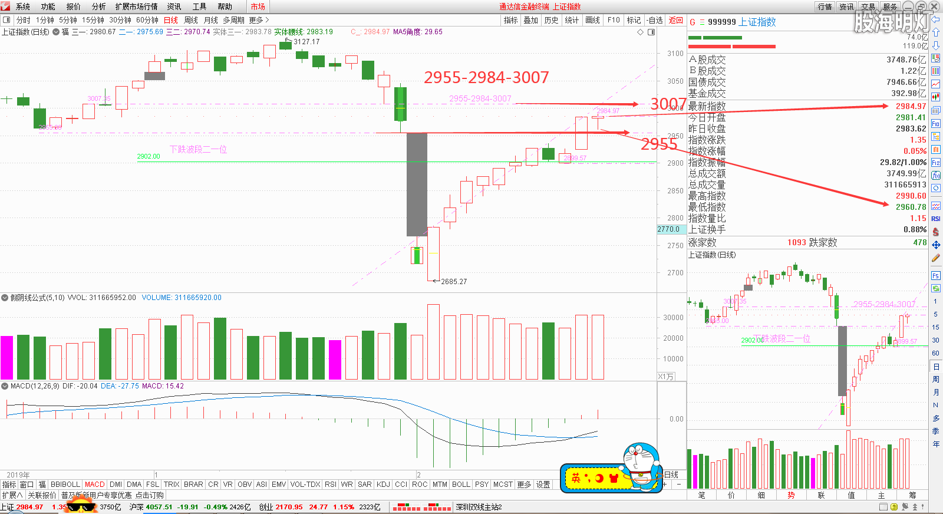Click the Fiz icon in right sidebar
This screenshot has width=943, height=514.
tap(935, 163)
